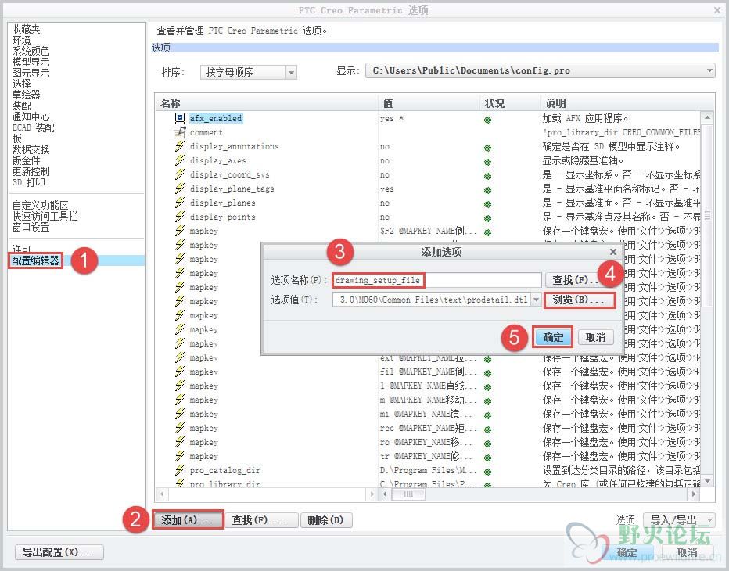Select 窗口设置 category

pyautogui.click(x=31, y=227)
